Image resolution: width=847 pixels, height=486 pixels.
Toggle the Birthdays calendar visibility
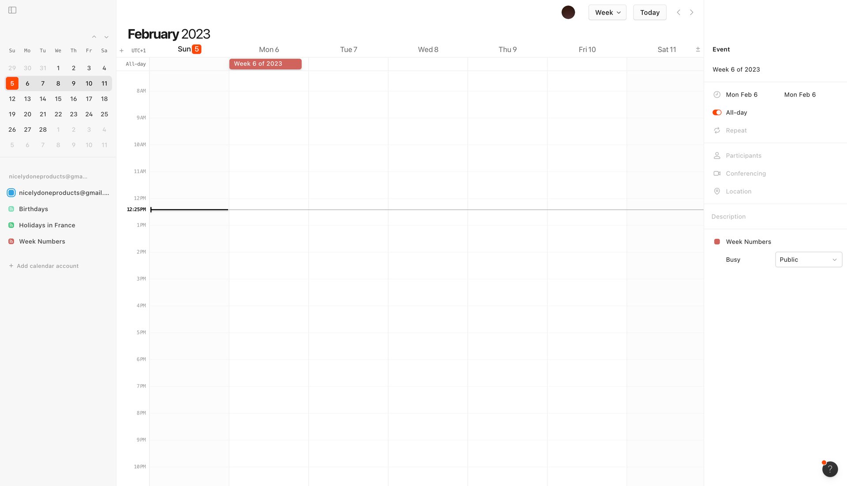coord(11,209)
